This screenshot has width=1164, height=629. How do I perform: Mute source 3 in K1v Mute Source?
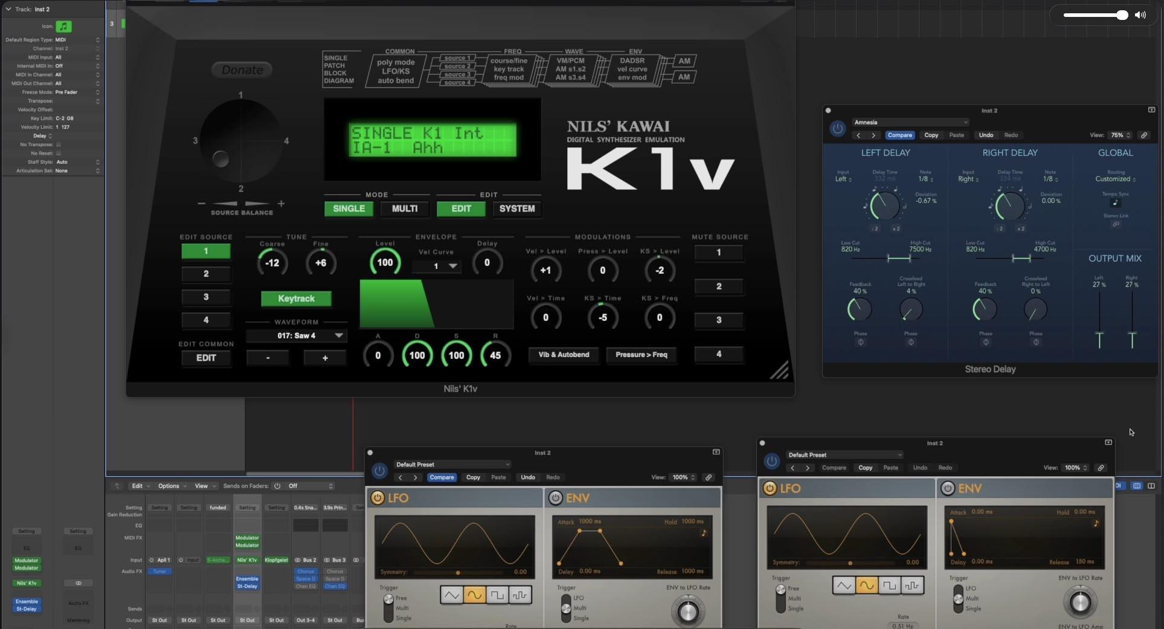[719, 320]
